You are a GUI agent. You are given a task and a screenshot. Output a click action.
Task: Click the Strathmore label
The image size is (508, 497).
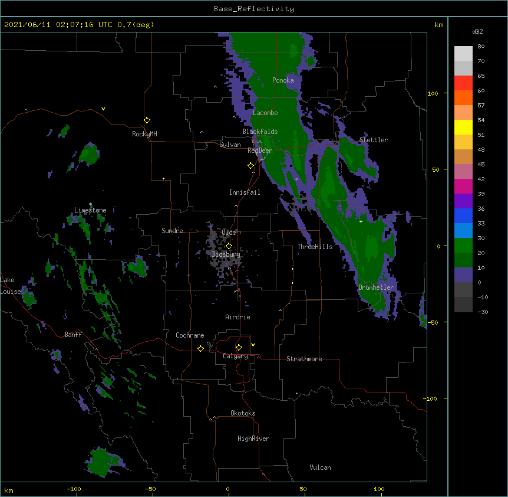click(304, 359)
